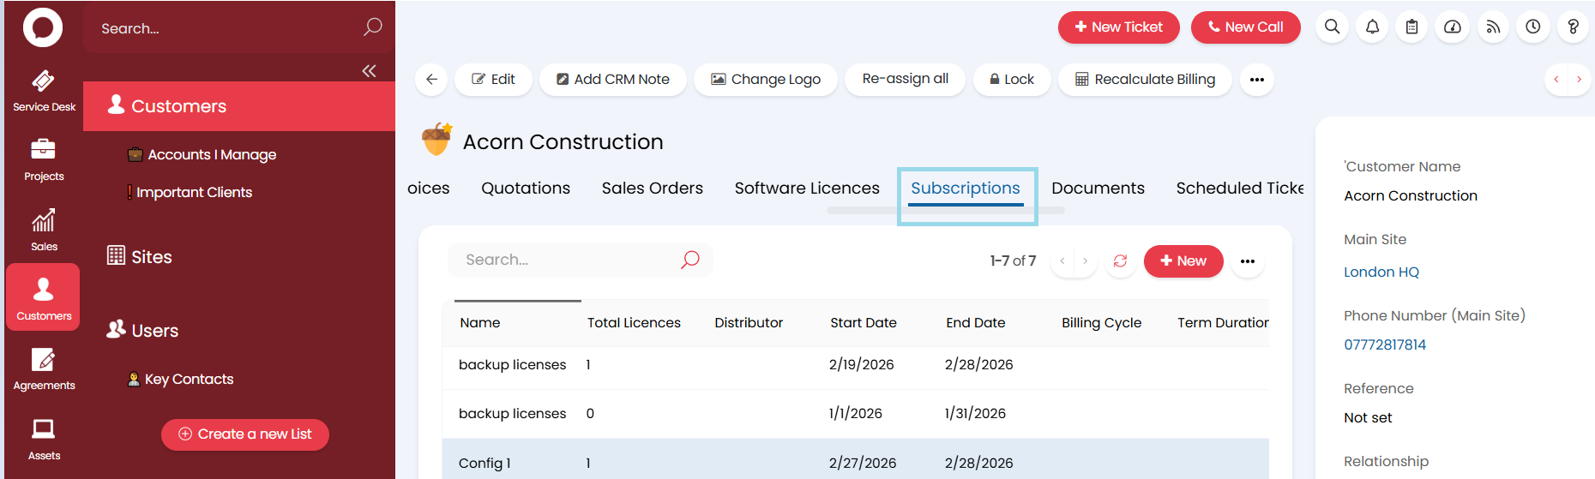The width and height of the screenshot is (1595, 479).
Task: Refresh the subscriptions list
Action: (x=1120, y=261)
